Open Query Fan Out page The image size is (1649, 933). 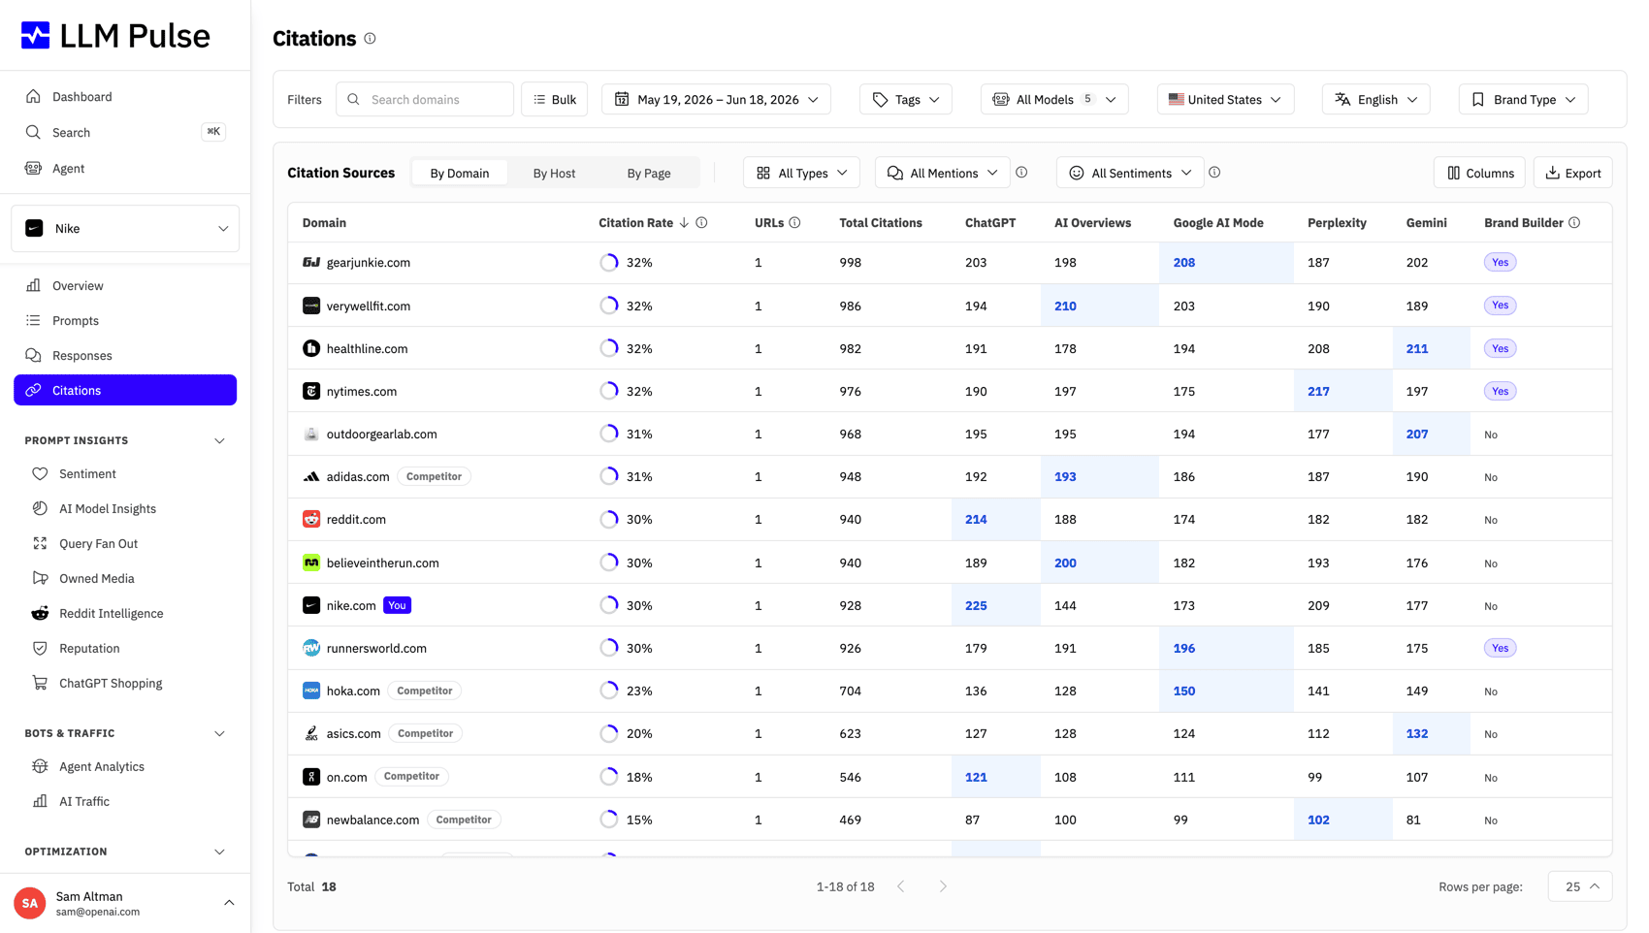(125, 544)
